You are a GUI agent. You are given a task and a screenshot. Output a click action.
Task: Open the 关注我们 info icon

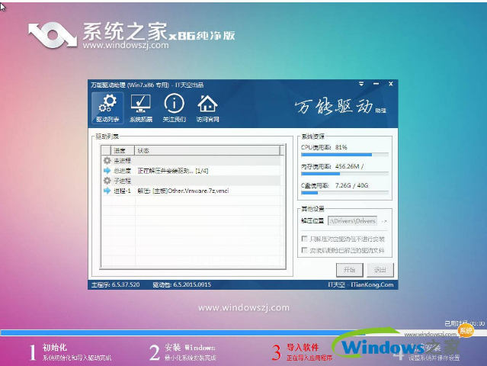pos(174,108)
